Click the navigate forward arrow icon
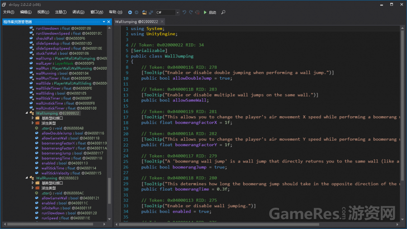Image resolution: width=407 pixels, height=229 pixels. pos(137,12)
